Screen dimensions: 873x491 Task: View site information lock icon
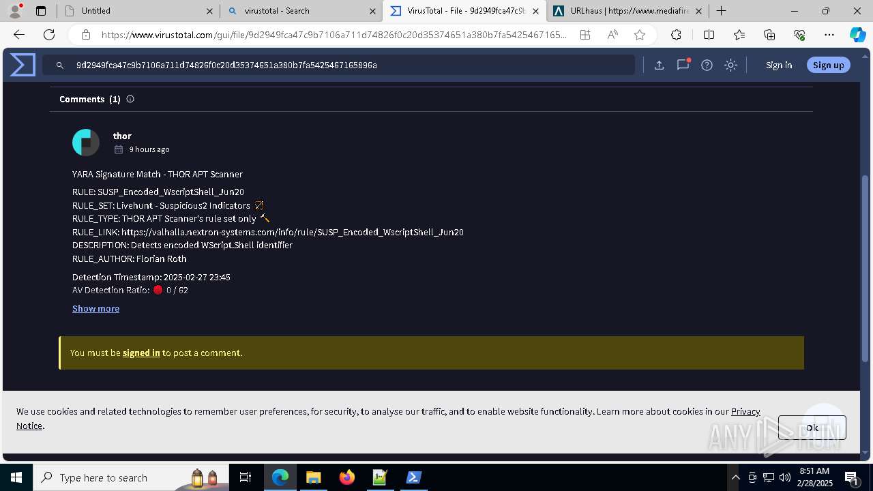[85, 35]
